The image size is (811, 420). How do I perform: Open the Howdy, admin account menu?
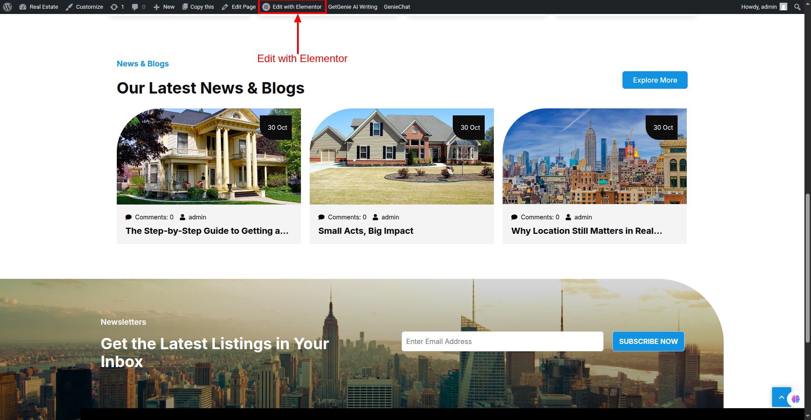click(759, 7)
